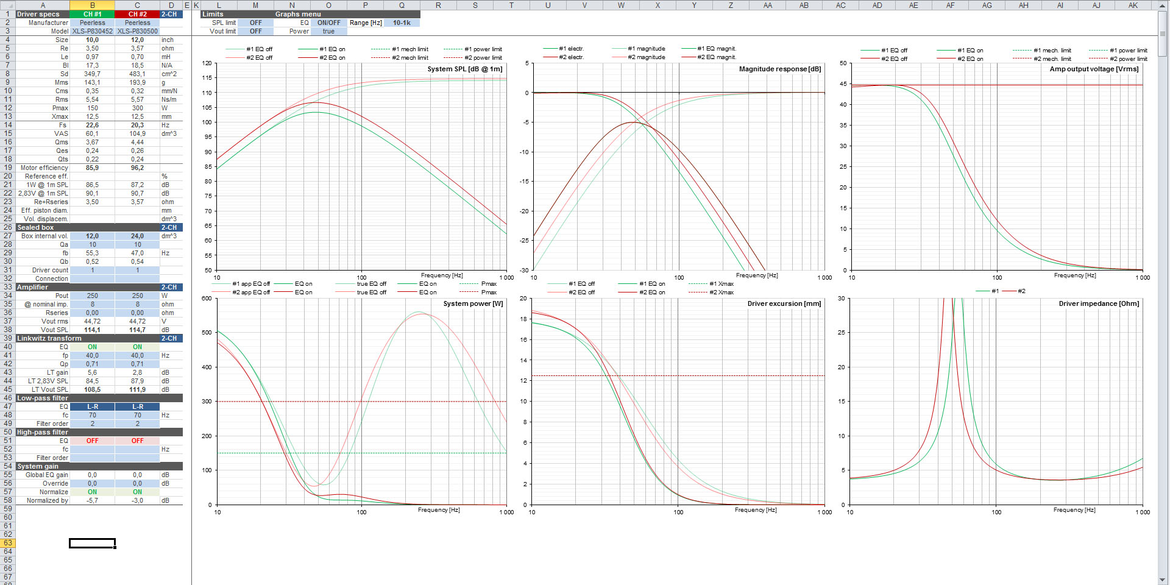Click the scroll-up arrow of the vertical scrollbar
Screen dimensions: 1170x585
click(1163, 5)
